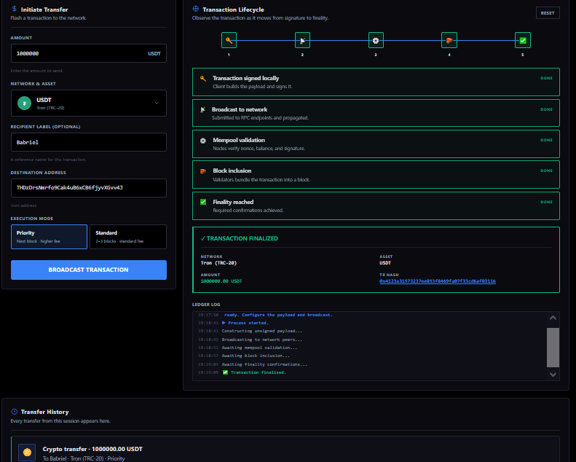Viewport: 576px width, 462px height.
Task: Click the checkmark icon at lifecycle step 5
Action: [523, 40]
